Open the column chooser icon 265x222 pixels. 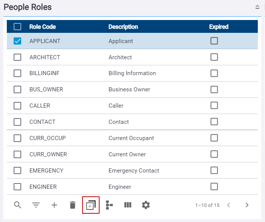[128, 205]
